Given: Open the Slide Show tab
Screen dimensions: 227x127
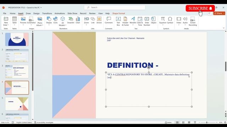Looking at the screenshot, I should pos(72,13).
